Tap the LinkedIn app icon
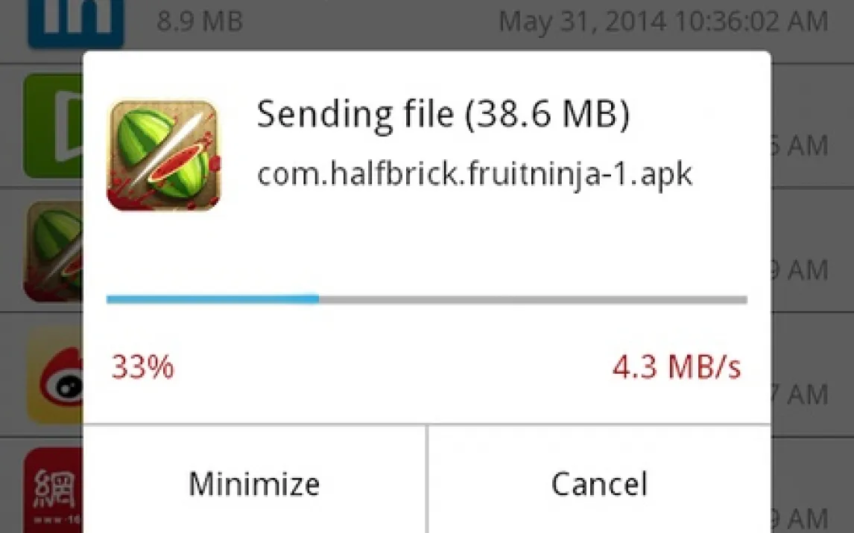This screenshot has height=533, width=854. coord(76,24)
